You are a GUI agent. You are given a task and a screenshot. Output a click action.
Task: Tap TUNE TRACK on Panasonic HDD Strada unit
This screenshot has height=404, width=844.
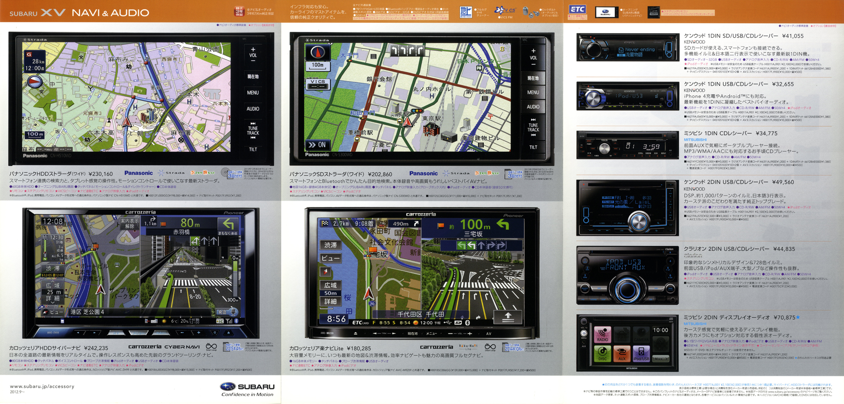[253, 130]
